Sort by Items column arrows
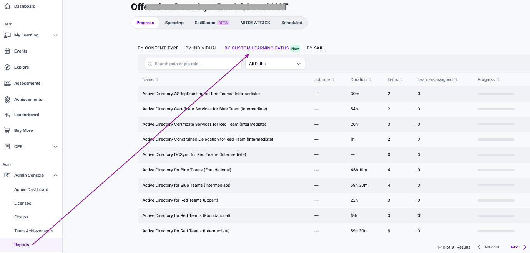Viewport: 530px width, 253px height. pos(401,80)
